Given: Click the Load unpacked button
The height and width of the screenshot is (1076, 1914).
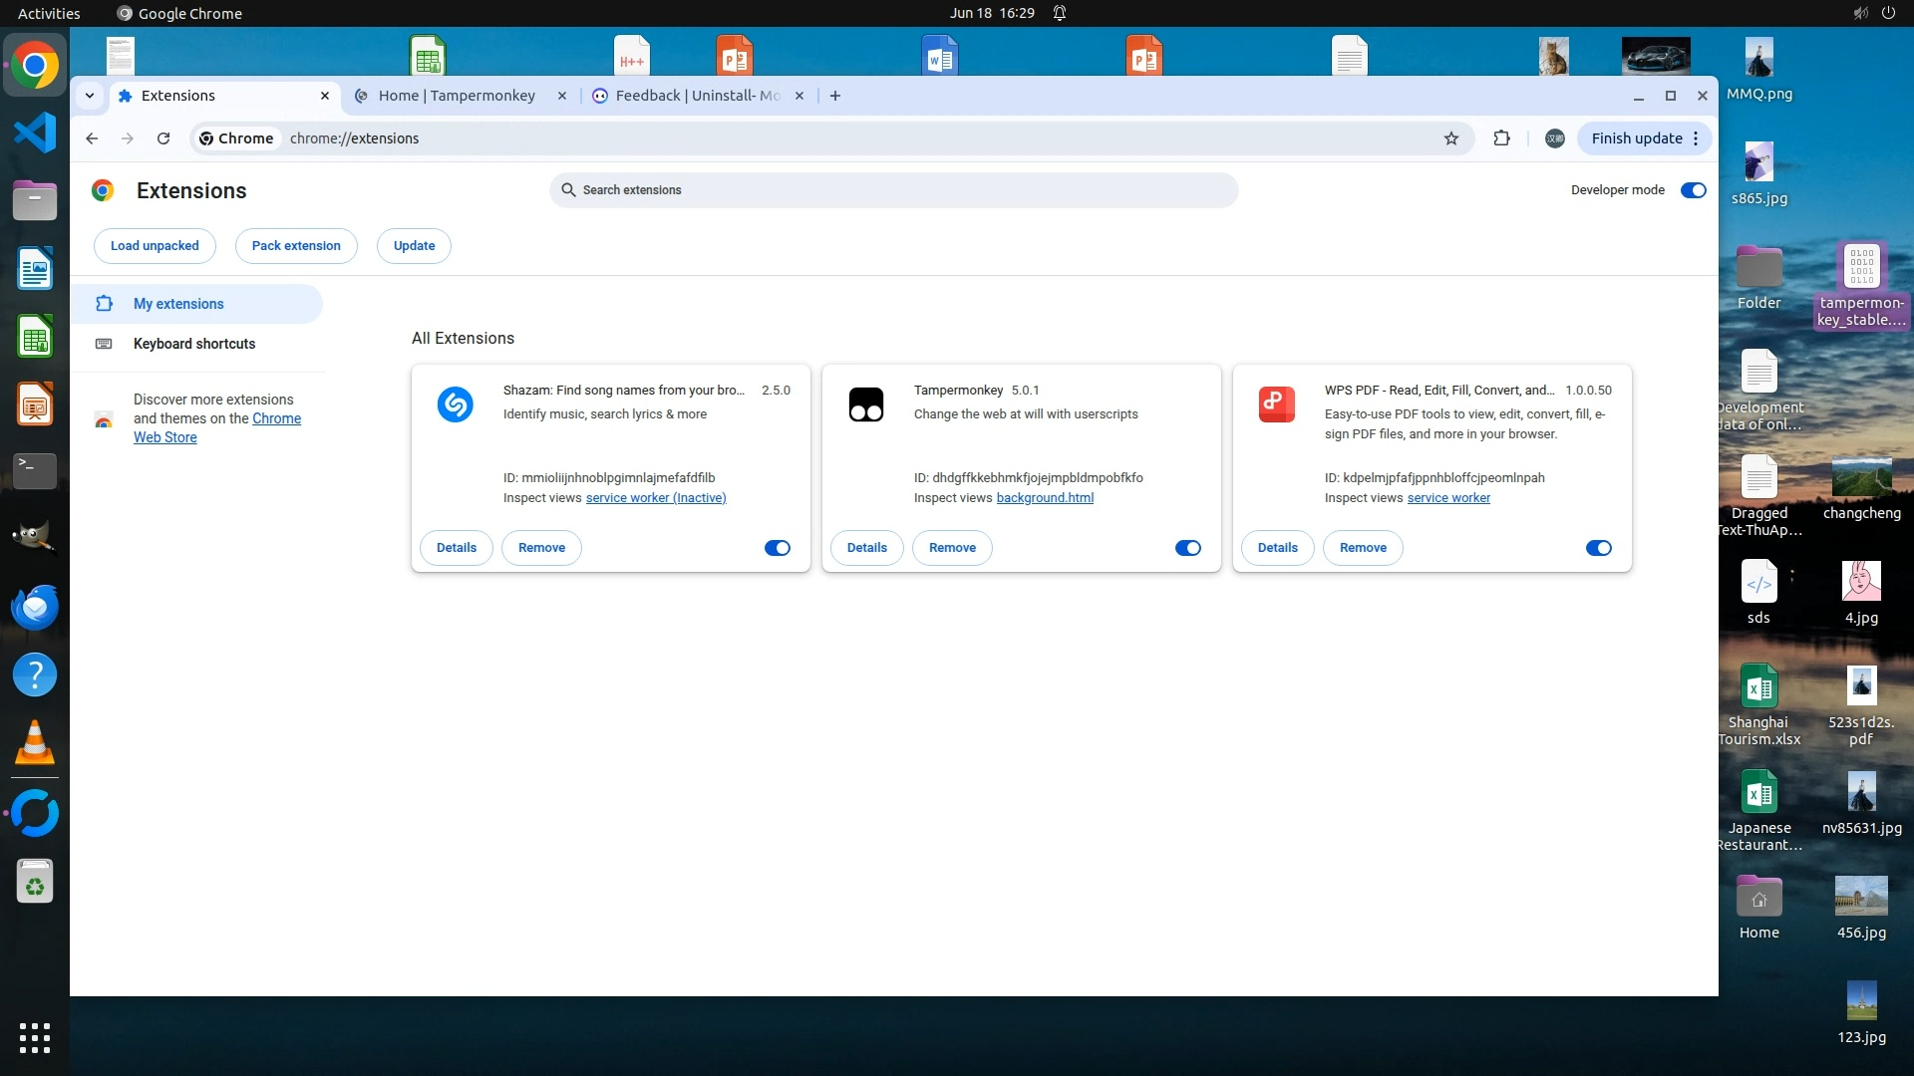Looking at the screenshot, I should pyautogui.click(x=155, y=246).
